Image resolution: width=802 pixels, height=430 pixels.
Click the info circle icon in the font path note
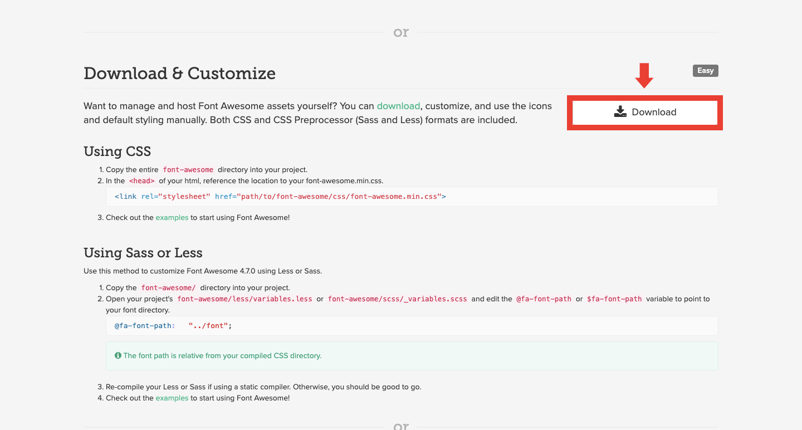click(x=118, y=355)
